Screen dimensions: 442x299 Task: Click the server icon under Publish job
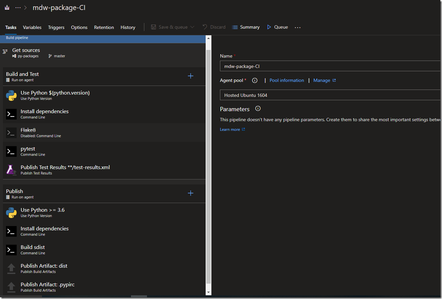(8, 197)
